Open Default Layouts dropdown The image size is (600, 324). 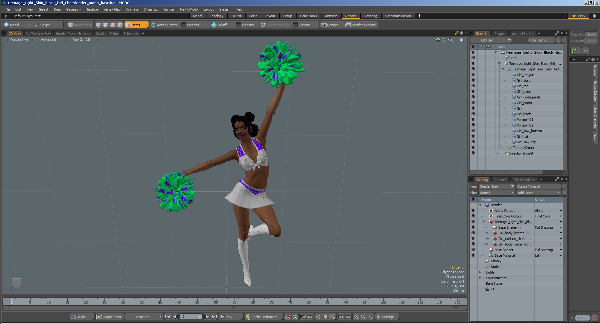pos(27,16)
